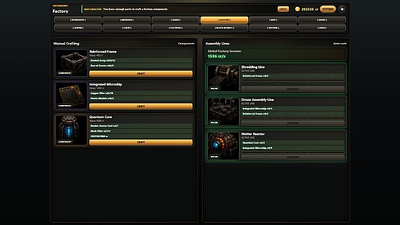Select the Drone Assembly Line machine image

click(x=223, y=112)
